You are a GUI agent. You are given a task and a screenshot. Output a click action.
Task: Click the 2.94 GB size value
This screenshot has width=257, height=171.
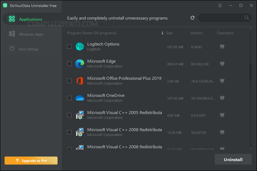173,81
